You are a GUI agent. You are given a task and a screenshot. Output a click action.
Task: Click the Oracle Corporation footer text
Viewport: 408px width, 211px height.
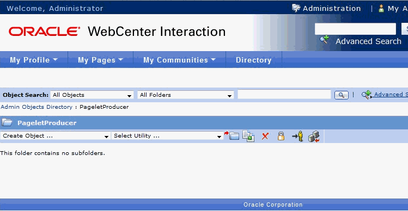point(273,205)
